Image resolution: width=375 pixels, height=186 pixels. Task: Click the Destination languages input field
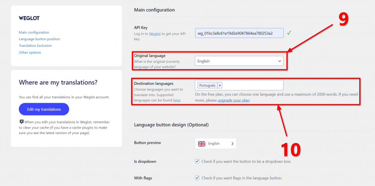(x=239, y=85)
